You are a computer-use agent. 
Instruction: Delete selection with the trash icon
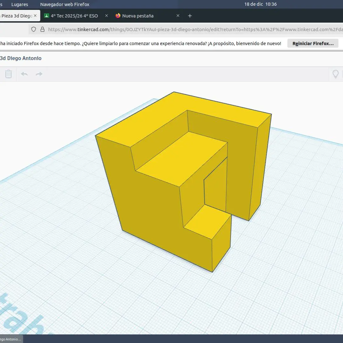point(8,74)
